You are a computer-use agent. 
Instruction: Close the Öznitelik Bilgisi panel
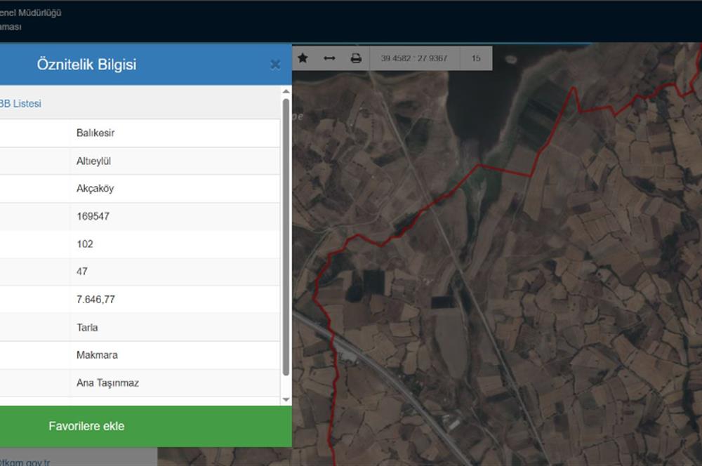click(275, 65)
